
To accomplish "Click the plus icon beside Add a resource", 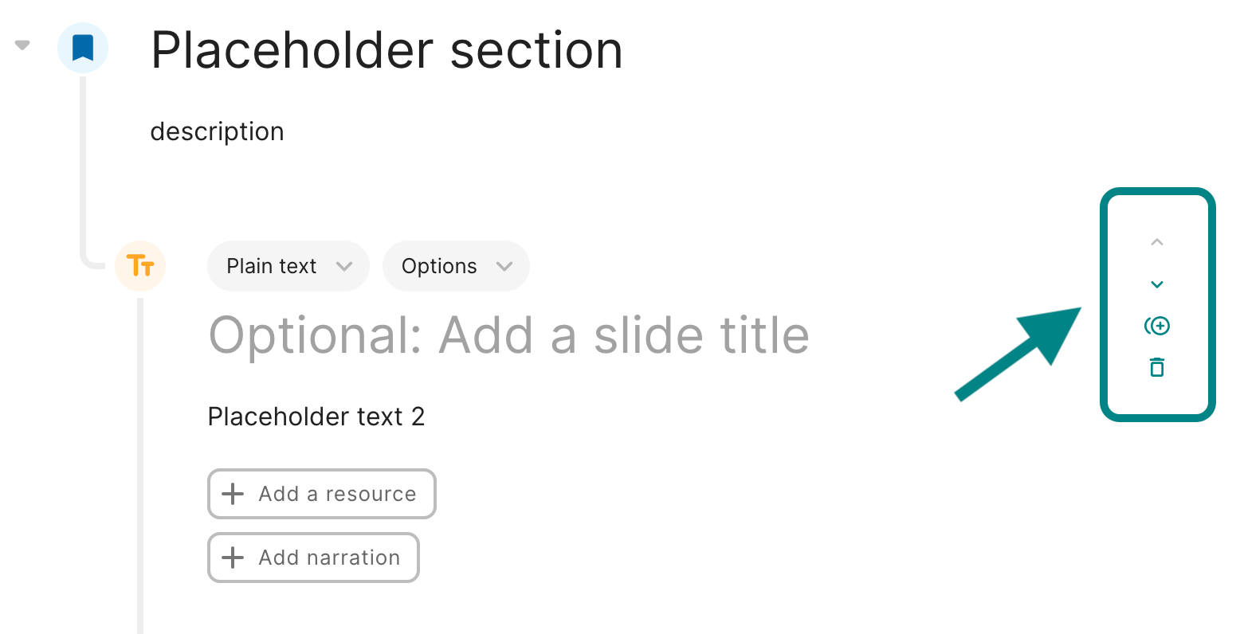I will tap(233, 494).
